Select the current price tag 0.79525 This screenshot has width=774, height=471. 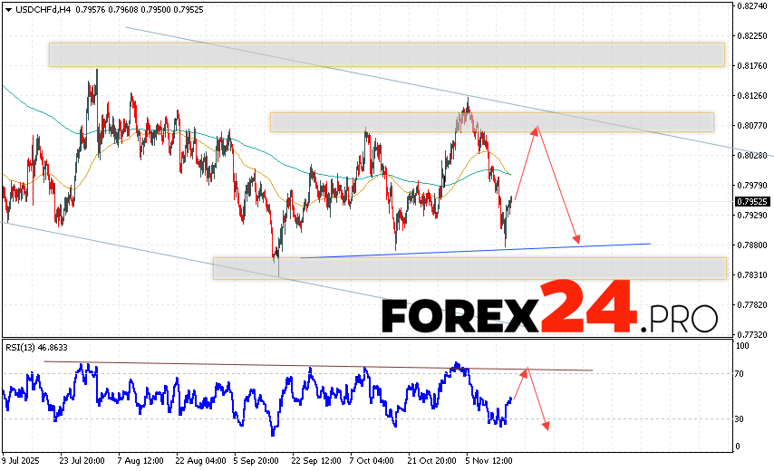click(x=750, y=202)
